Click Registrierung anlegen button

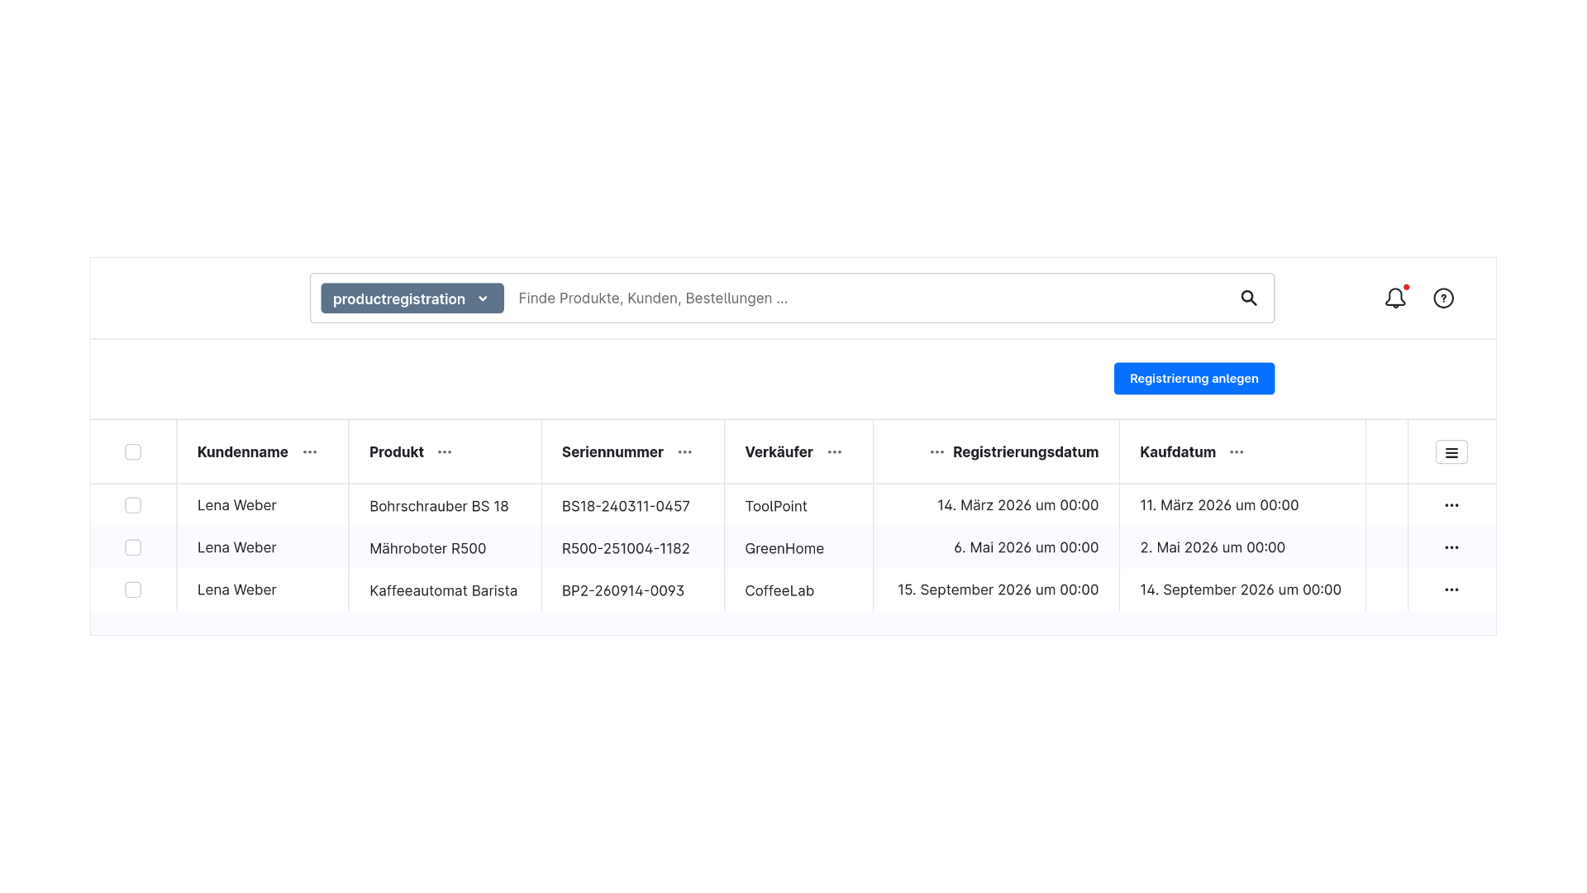tap(1194, 379)
